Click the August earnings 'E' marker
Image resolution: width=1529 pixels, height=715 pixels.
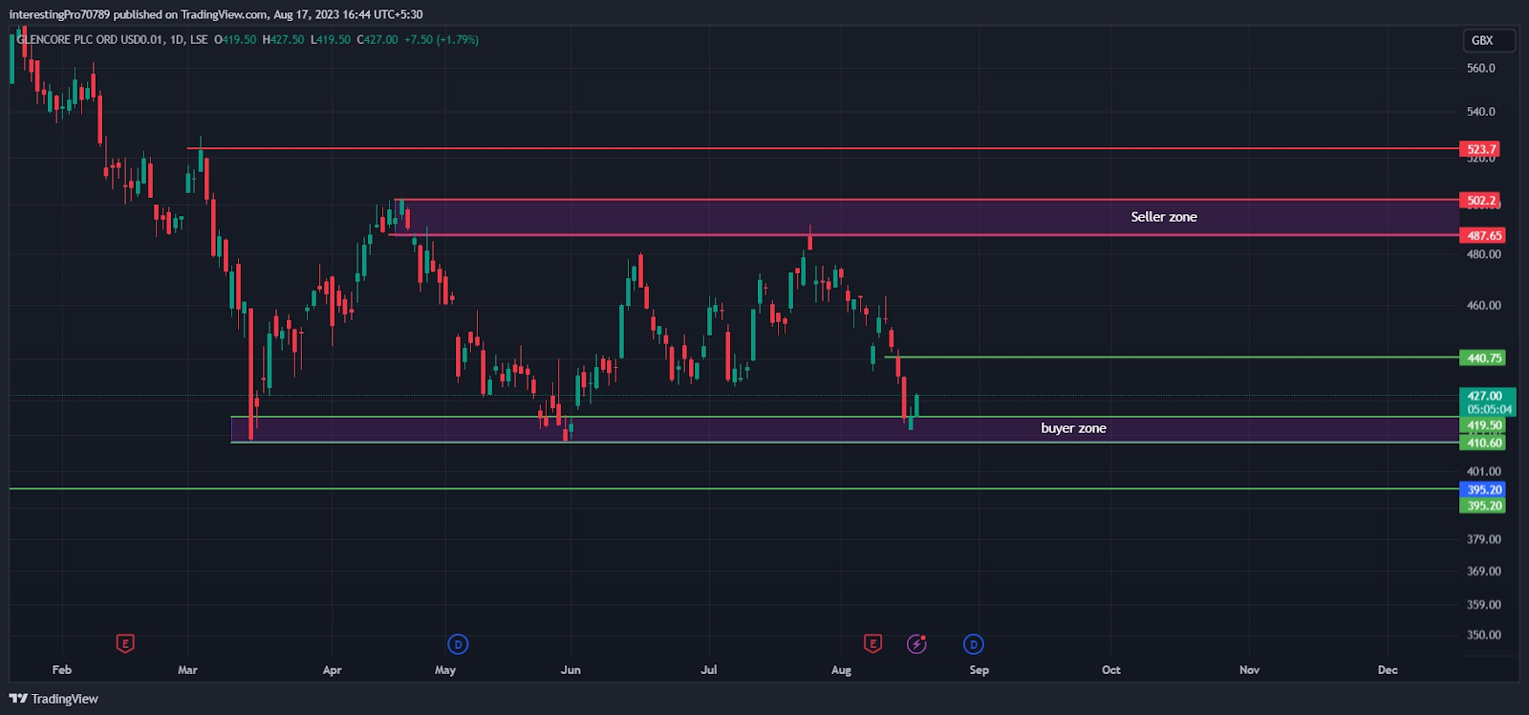click(x=872, y=643)
